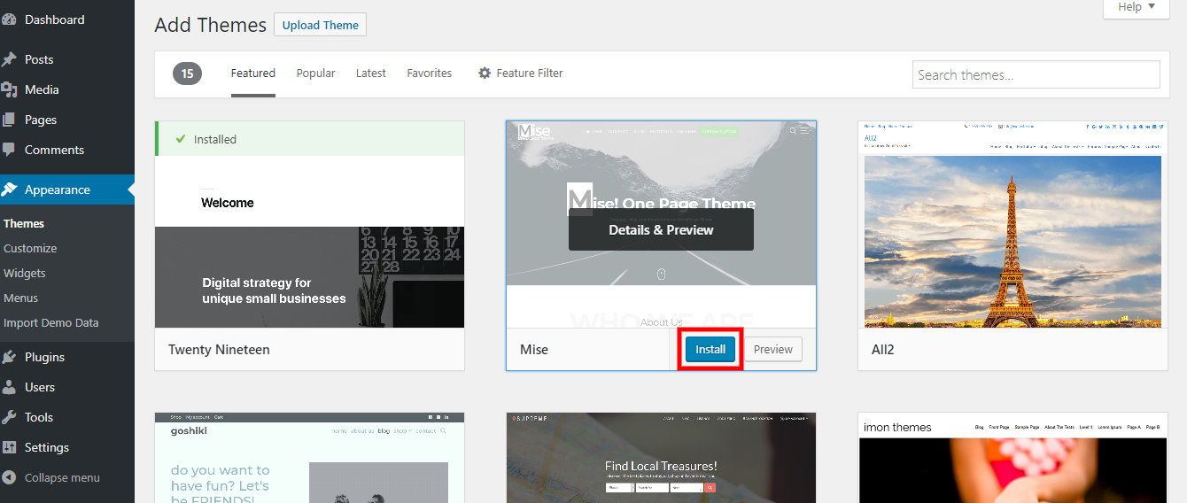1187x503 pixels.
Task: Click the Settings sliders icon
Action: (10, 447)
